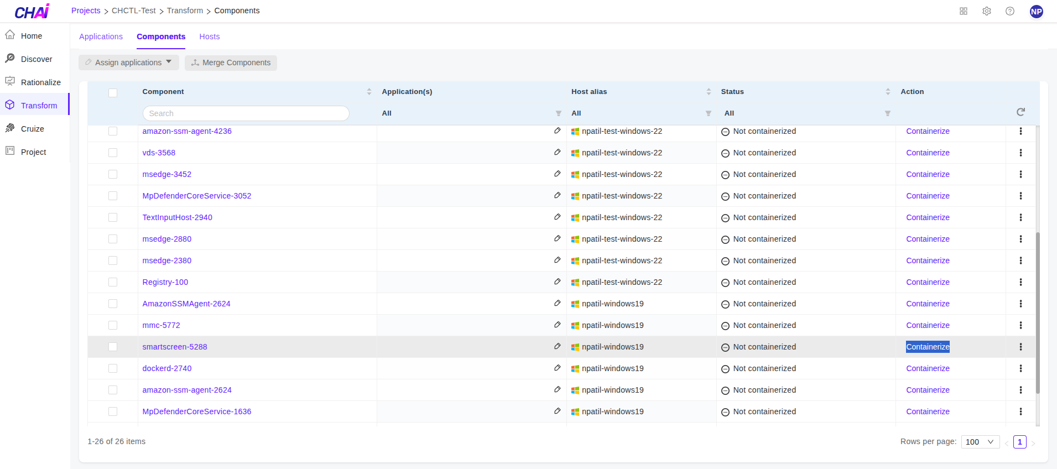Viewport: 1057px width, 469px height.
Task: Open Project in sidebar
Action: point(34,152)
